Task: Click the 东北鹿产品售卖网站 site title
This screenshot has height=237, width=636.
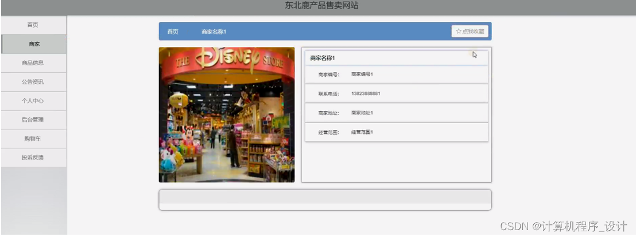Action: pos(321,6)
